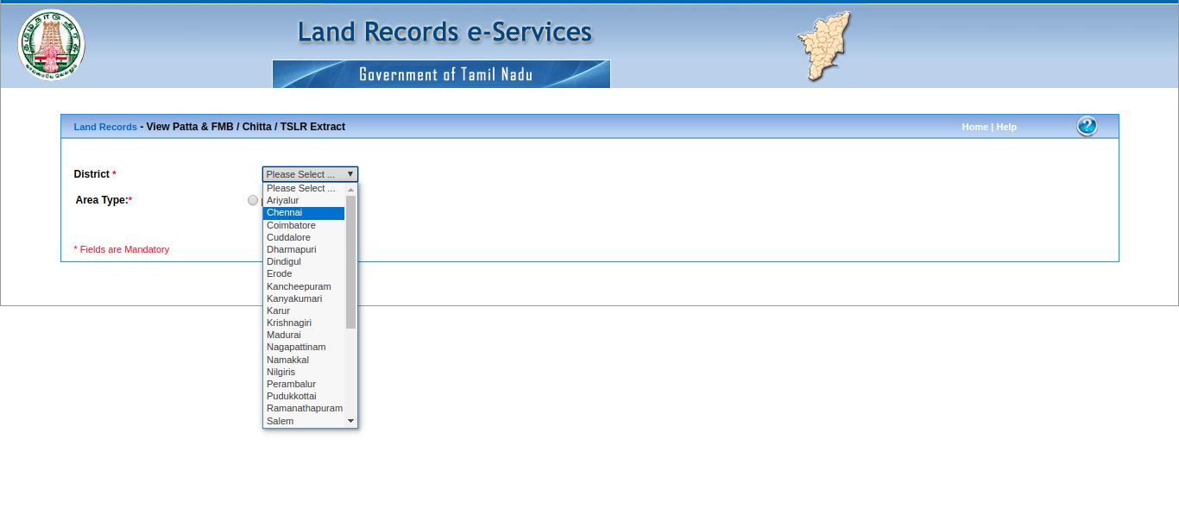Viewport: 1179px width, 527px height.
Task: Choose Dindigul in the district list
Action: [304, 261]
